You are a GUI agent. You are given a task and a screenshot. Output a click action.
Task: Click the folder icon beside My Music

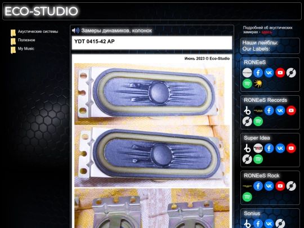click(13, 50)
